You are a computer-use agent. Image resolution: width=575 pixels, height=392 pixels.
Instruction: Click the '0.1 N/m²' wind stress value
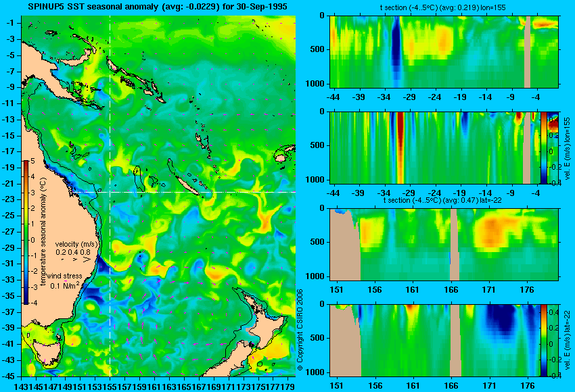[64, 285]
